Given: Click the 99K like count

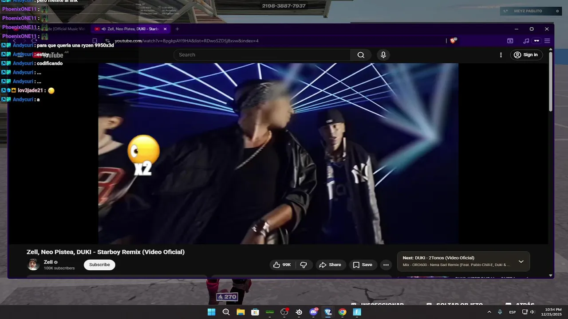Looking at the screenshot, I should coord(287,265).
